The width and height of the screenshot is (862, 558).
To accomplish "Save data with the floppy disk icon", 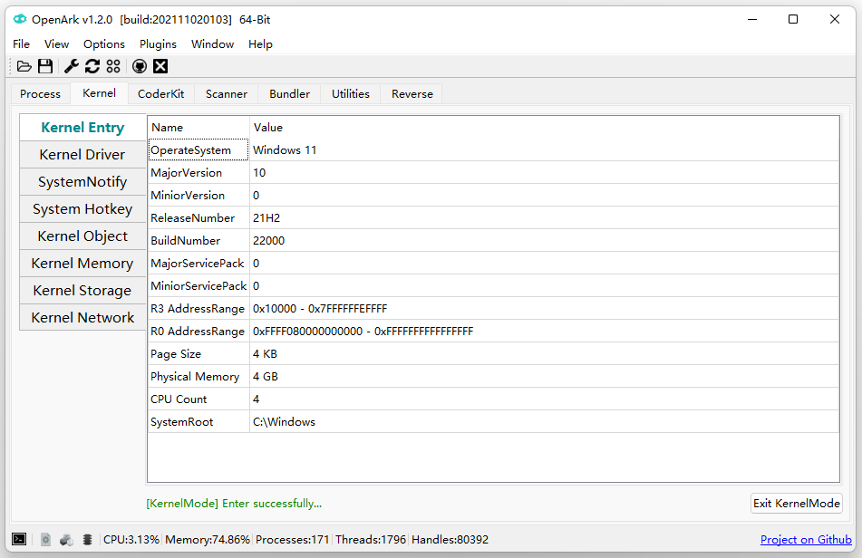I will click(45, 65).
